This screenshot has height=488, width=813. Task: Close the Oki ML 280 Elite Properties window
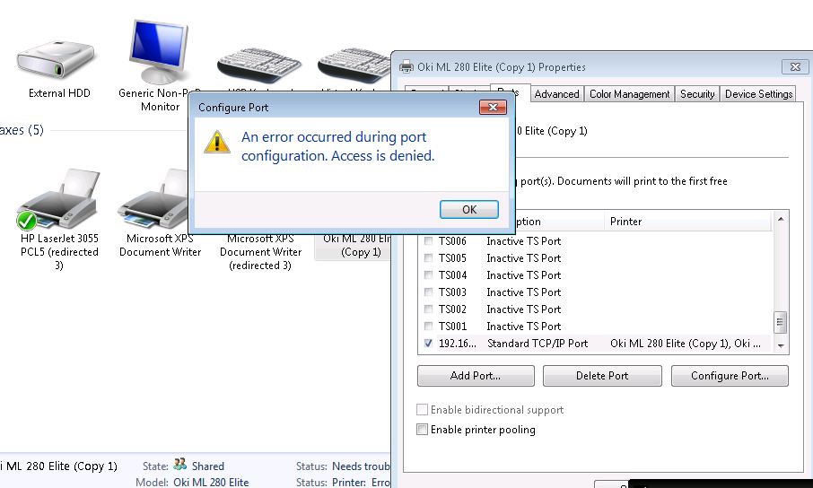[795, 67]
